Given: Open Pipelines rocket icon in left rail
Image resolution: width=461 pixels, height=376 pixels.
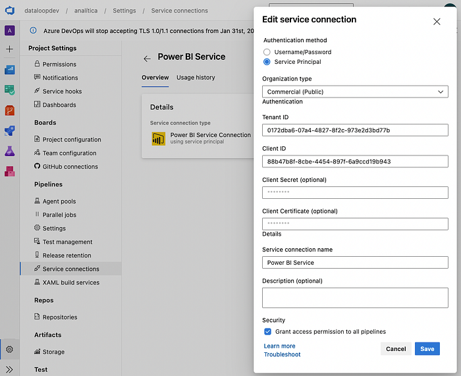Looking at the screenshot, I should click(10, 131).
